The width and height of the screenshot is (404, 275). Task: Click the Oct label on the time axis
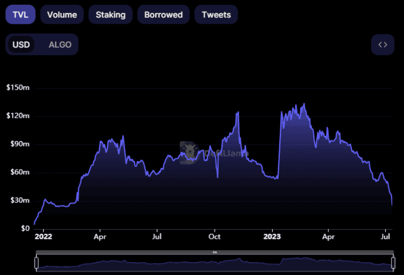click(x=214, y=237)
